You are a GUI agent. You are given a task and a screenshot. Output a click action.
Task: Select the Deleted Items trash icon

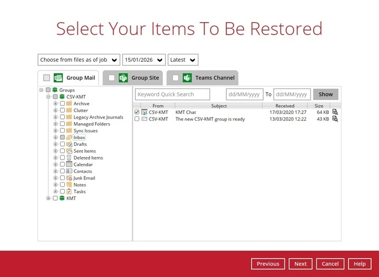[69, 157]
